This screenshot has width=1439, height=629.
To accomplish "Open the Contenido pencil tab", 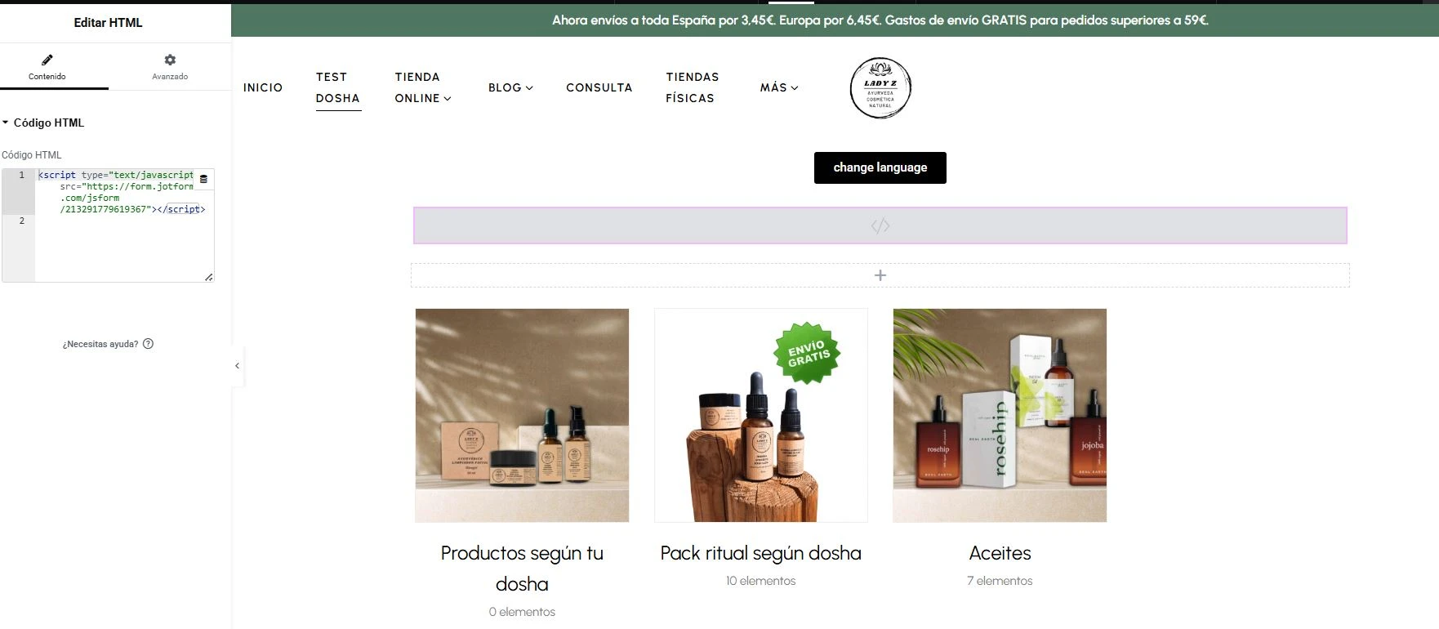I will coord(47,67).
